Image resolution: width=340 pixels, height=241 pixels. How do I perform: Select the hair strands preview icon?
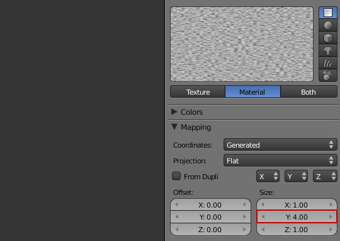click(x=328, y=63)
